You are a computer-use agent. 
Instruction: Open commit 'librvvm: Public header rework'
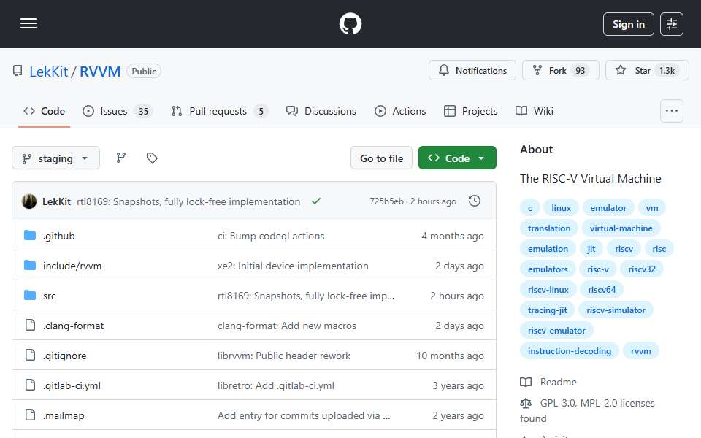(x=284, y=356)
